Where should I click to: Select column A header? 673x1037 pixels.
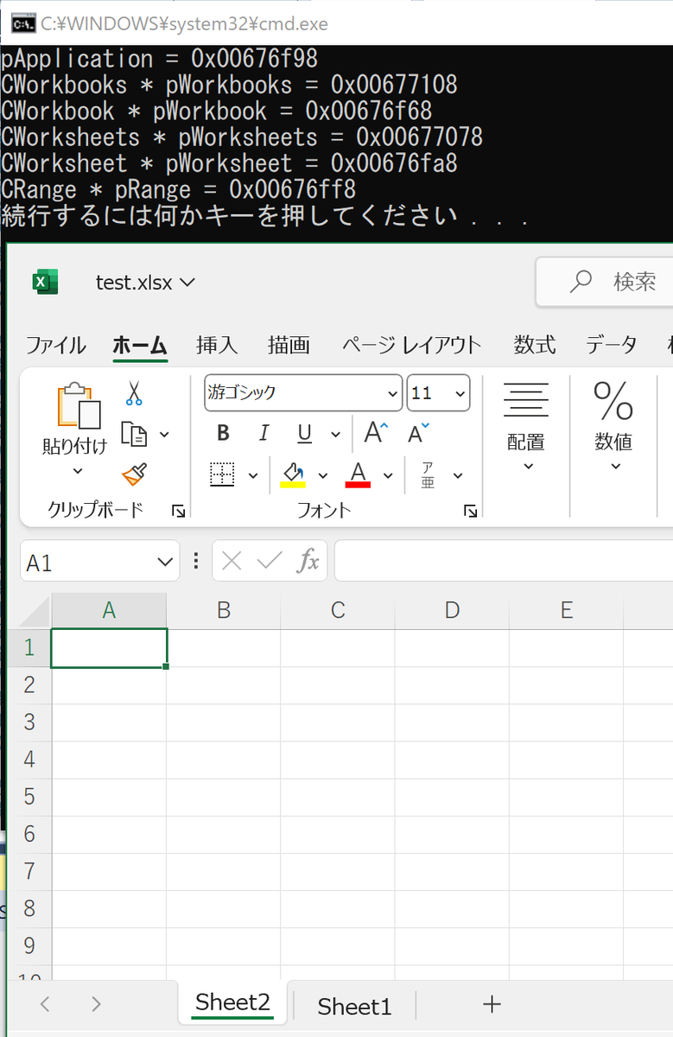(x=109, y=610)
